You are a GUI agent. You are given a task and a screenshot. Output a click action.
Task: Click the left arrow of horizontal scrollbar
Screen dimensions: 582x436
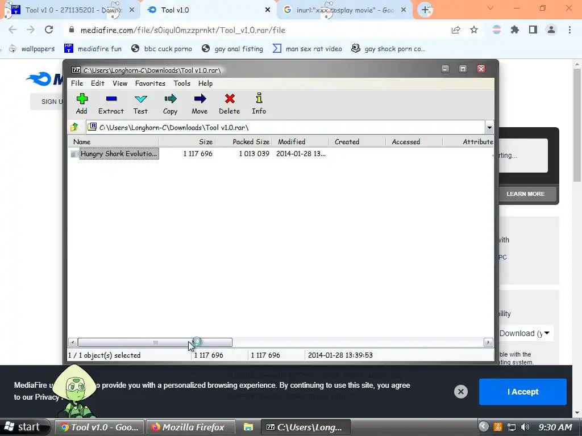tap(73, 342)
